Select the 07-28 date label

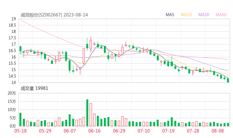pyautogui.click(x=193, y=131)
